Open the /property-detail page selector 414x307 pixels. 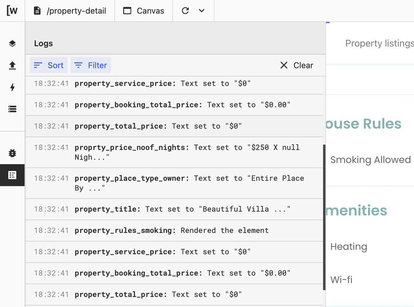pos(70,11)
